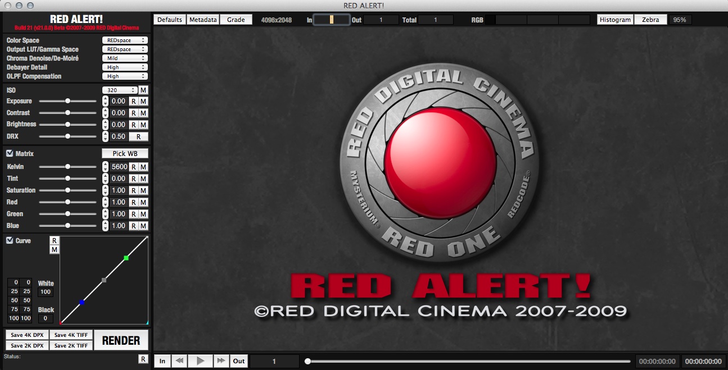Click Save 4K DPX
The width and height of the screenshot is (728, 370).
(x=28, y=335)
